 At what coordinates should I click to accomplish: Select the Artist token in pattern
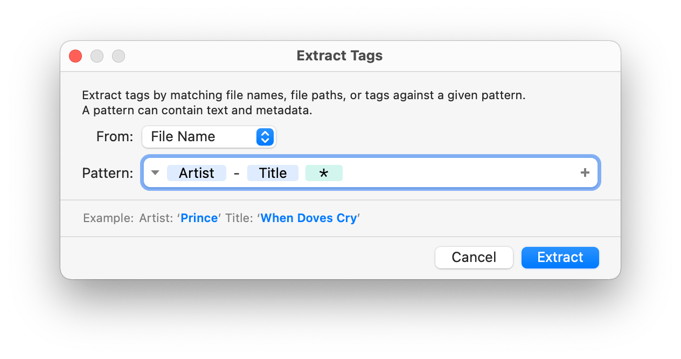point(197,173)
